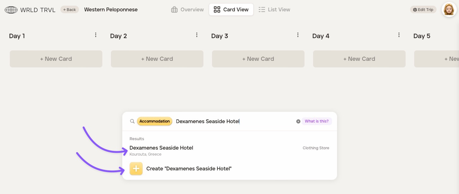The height and width of the screenshot is (194, 459).
Task: Click the user avatar profile picture
Action: click(449, 10)
